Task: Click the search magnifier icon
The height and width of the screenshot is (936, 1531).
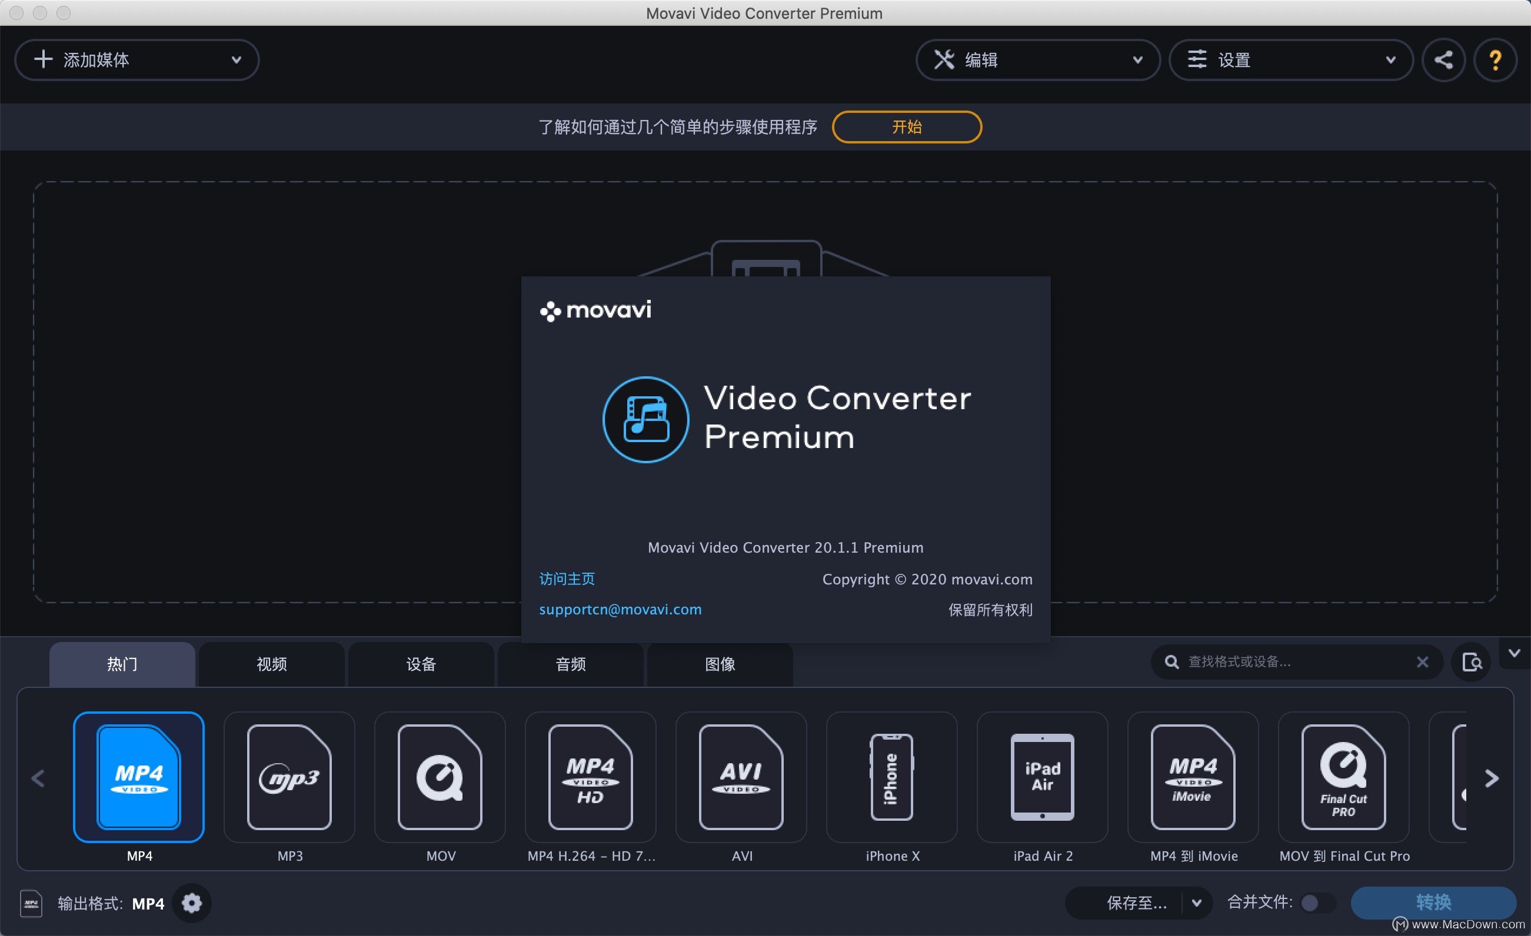Action: click(1172, 661)
